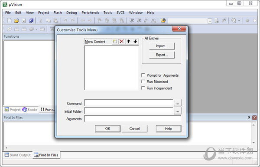Viewport: 260px width, 167px height.
Task: Add a new entry to Menu Content
Action: [x=115, y=41]
